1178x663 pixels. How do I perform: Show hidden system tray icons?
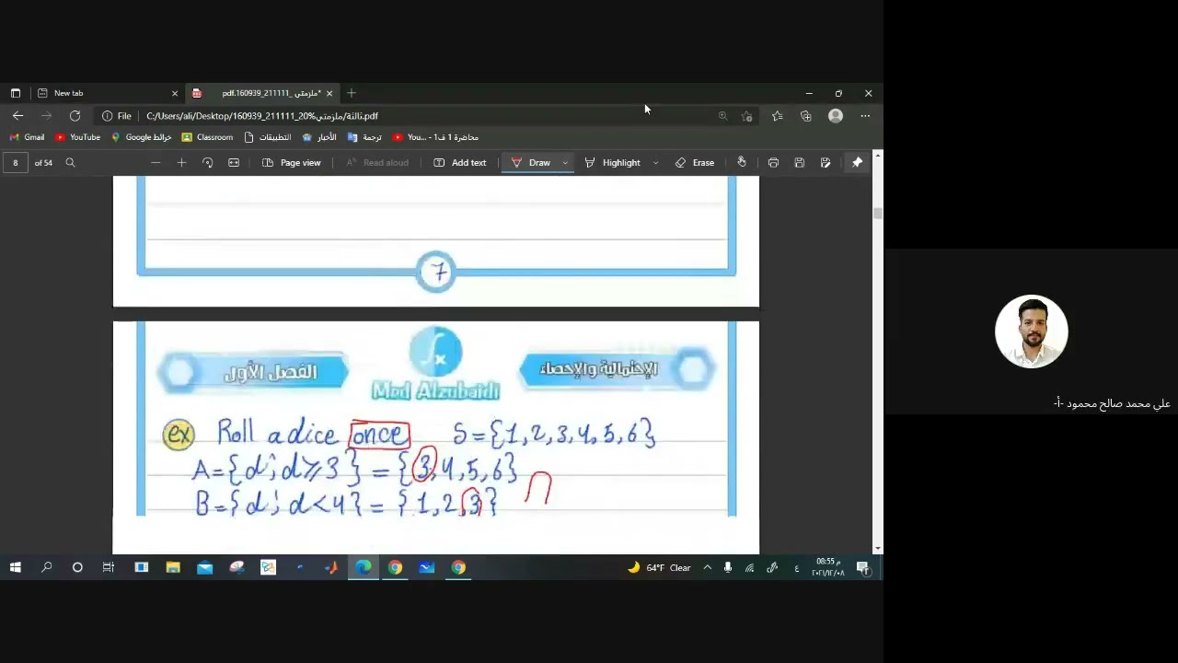(708, 567)
